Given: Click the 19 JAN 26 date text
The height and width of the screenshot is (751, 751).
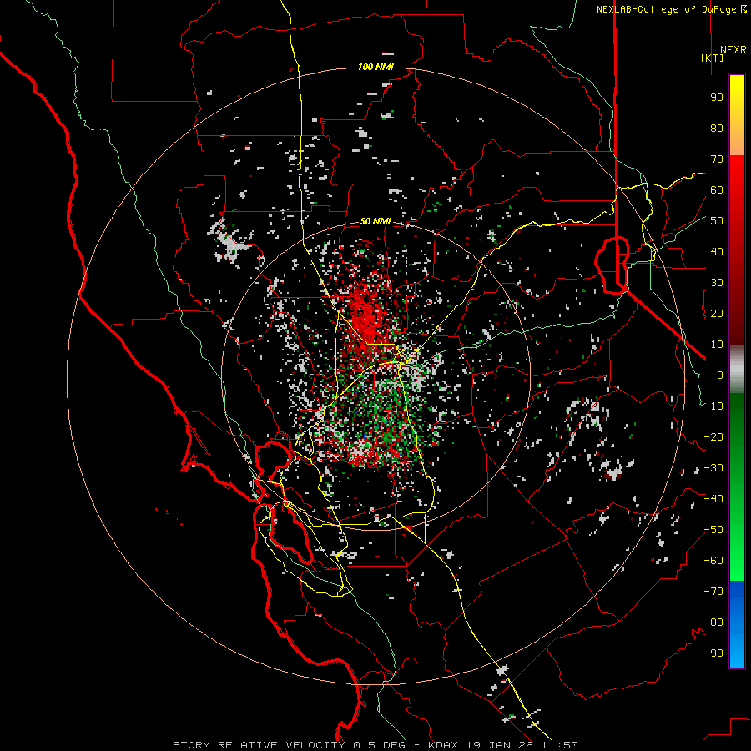Looking at the screenshot, I should coord(500,745).
